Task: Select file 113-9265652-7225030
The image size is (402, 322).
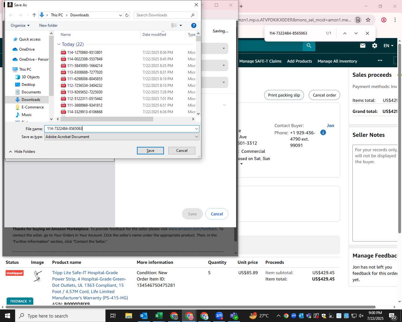Action: point(85,92)
